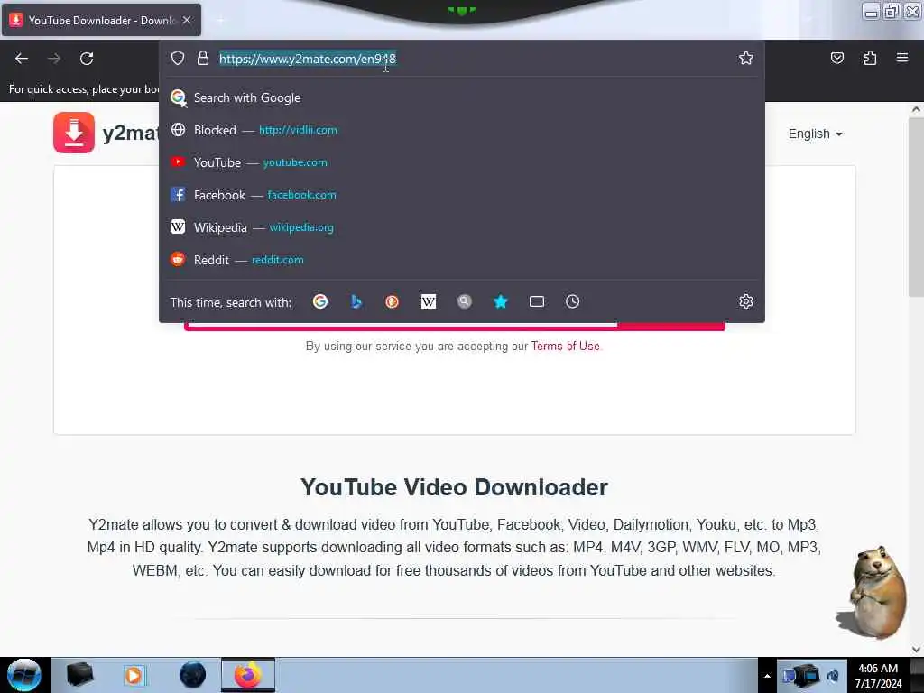
Task: Click the hamster desktop mascot
Action: coord(873,592)
